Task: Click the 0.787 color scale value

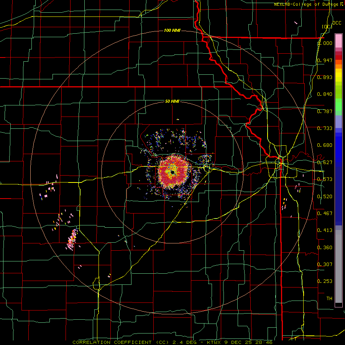Action: [325, 111]
